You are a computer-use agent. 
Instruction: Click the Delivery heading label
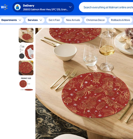pyautogui.click(x=29, y=6)
